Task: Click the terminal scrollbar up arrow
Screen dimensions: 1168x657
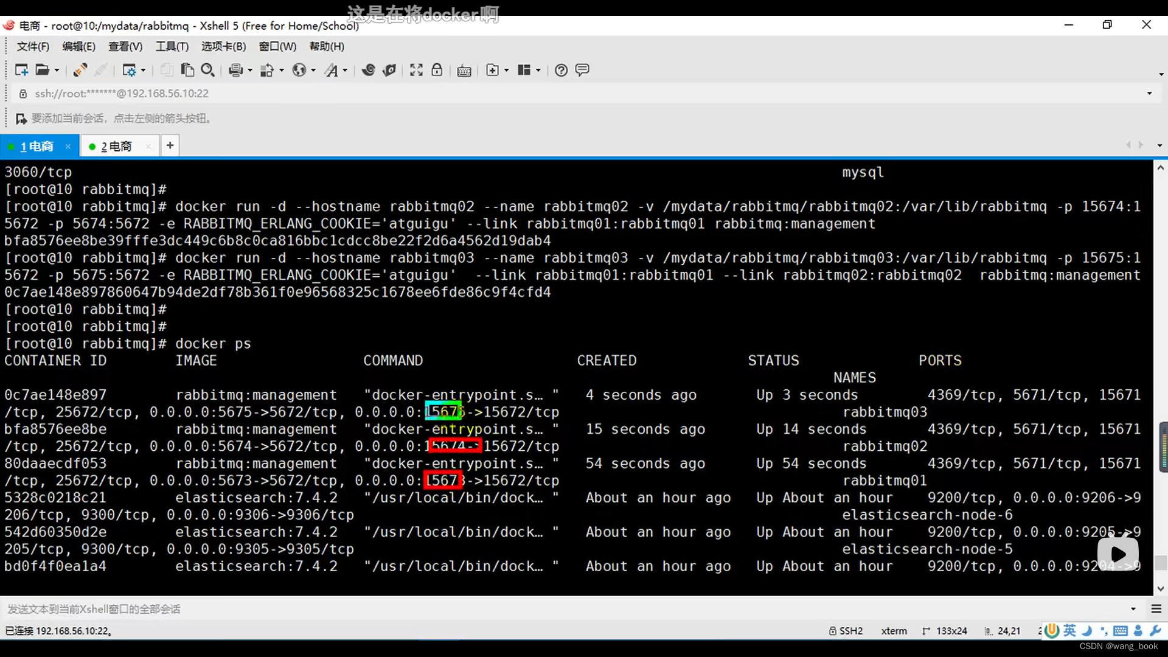Action: point(1160,167)
